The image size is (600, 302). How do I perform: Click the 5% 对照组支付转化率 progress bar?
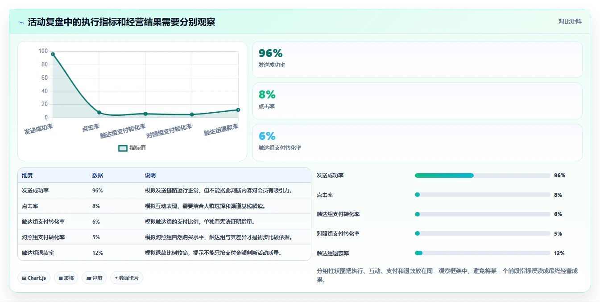(x=482, y=233)
